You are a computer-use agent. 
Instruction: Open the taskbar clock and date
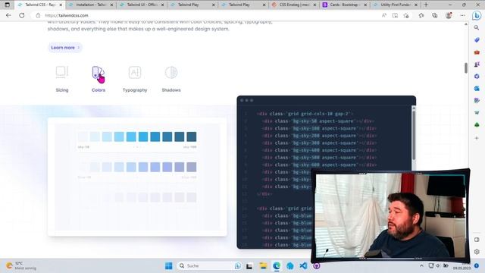coord(462,266)
